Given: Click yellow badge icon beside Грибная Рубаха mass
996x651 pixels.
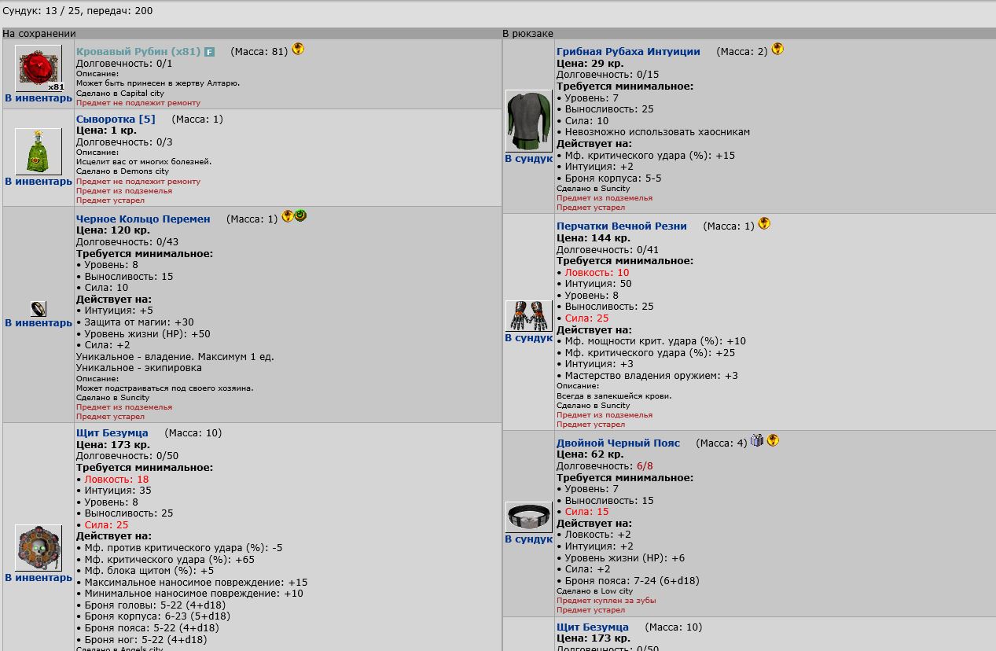Looking at the screenshot, I should pos(777,49).
